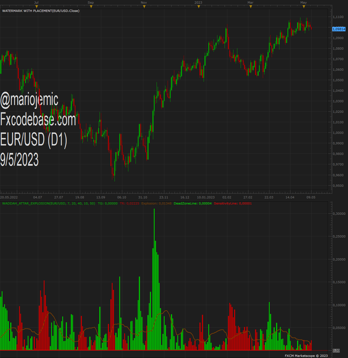Click the 04.07 date axis label
Screen dimensions: 348x358
38,197
